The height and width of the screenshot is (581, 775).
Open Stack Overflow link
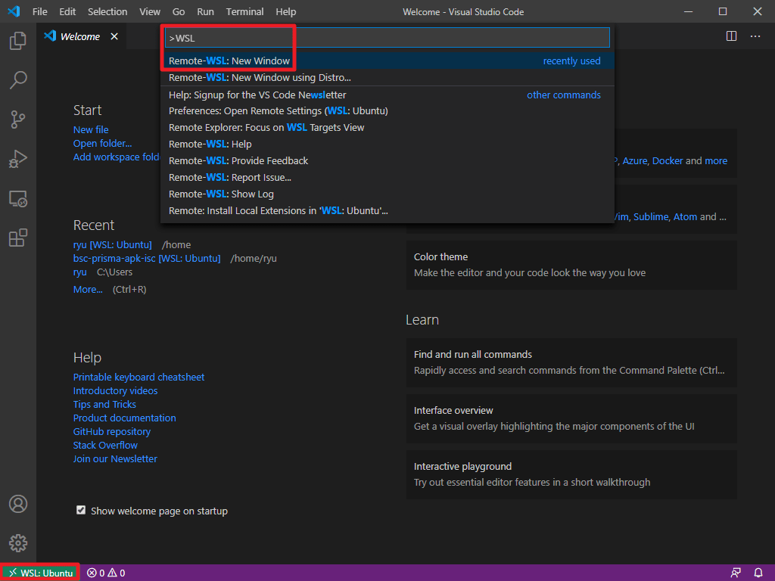click(x=105, y=445)
